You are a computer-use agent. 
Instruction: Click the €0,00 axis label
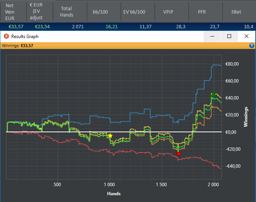click(231, 132)
